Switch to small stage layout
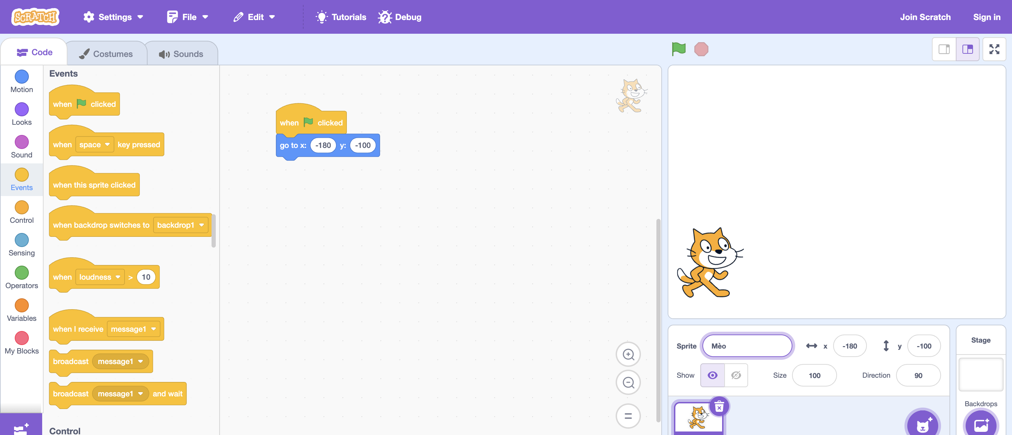Viewport: 1012px width, 435px height. (944, 49)
